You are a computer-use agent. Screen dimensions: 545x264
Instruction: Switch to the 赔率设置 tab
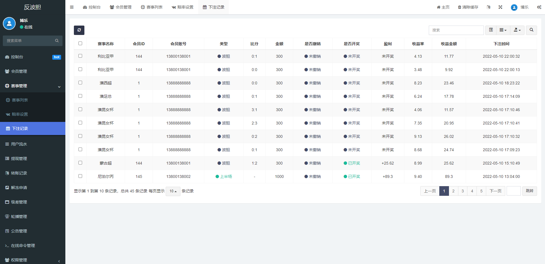pyautogui.click(x=182, y=7)
